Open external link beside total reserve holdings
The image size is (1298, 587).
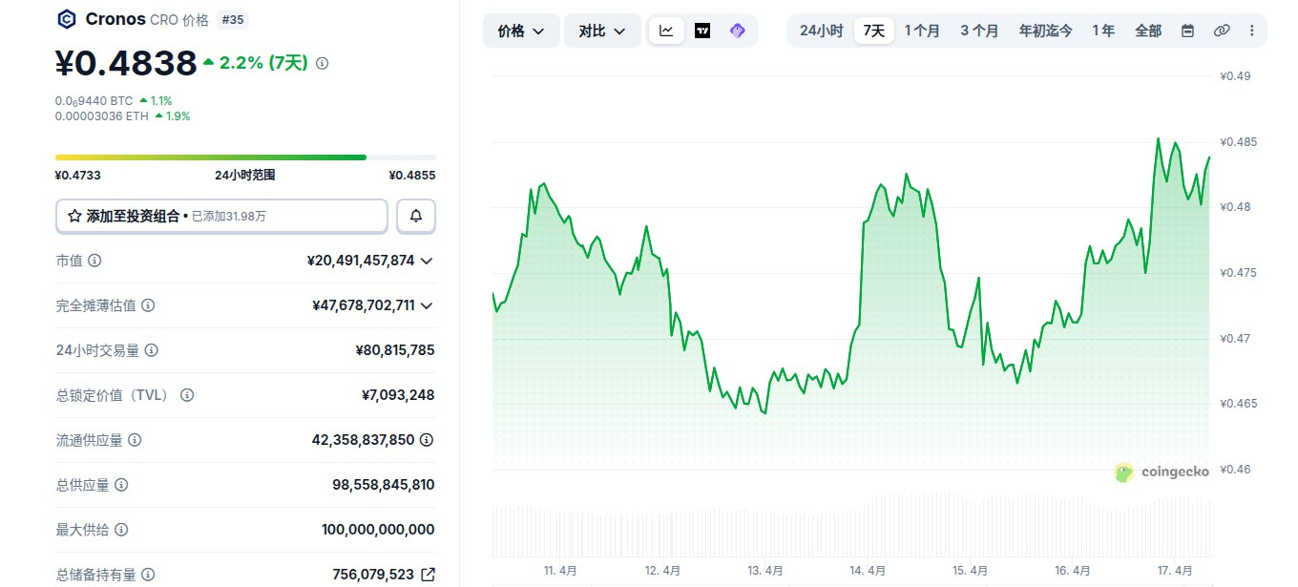428,575
